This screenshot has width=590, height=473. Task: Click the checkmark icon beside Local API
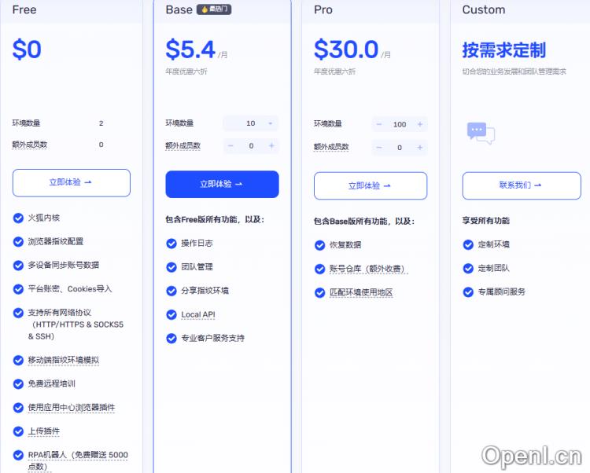point(171,314)
